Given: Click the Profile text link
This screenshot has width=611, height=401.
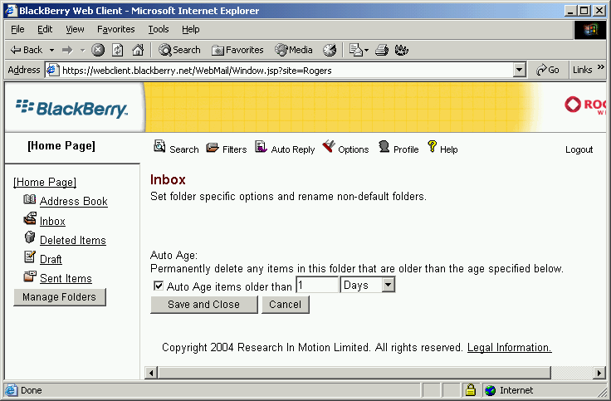Looking at the screenshot, I should coord(406,149).
